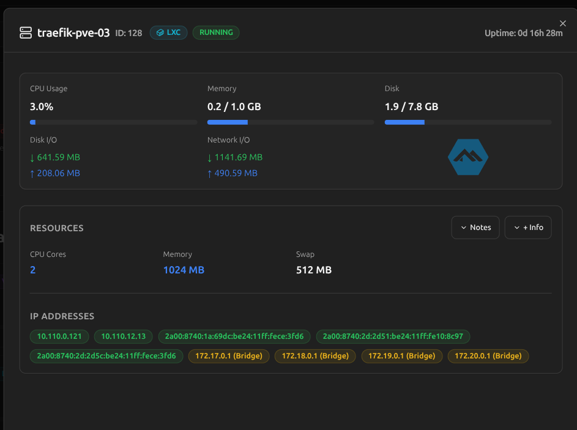Click the traefik-pve-03 container name

point(73,33)
